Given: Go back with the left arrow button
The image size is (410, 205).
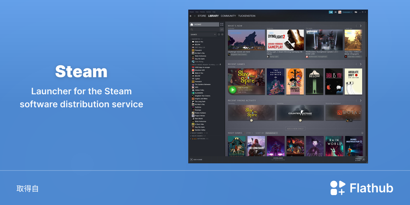Looking at the screenshot, I should tap(191, 16).
